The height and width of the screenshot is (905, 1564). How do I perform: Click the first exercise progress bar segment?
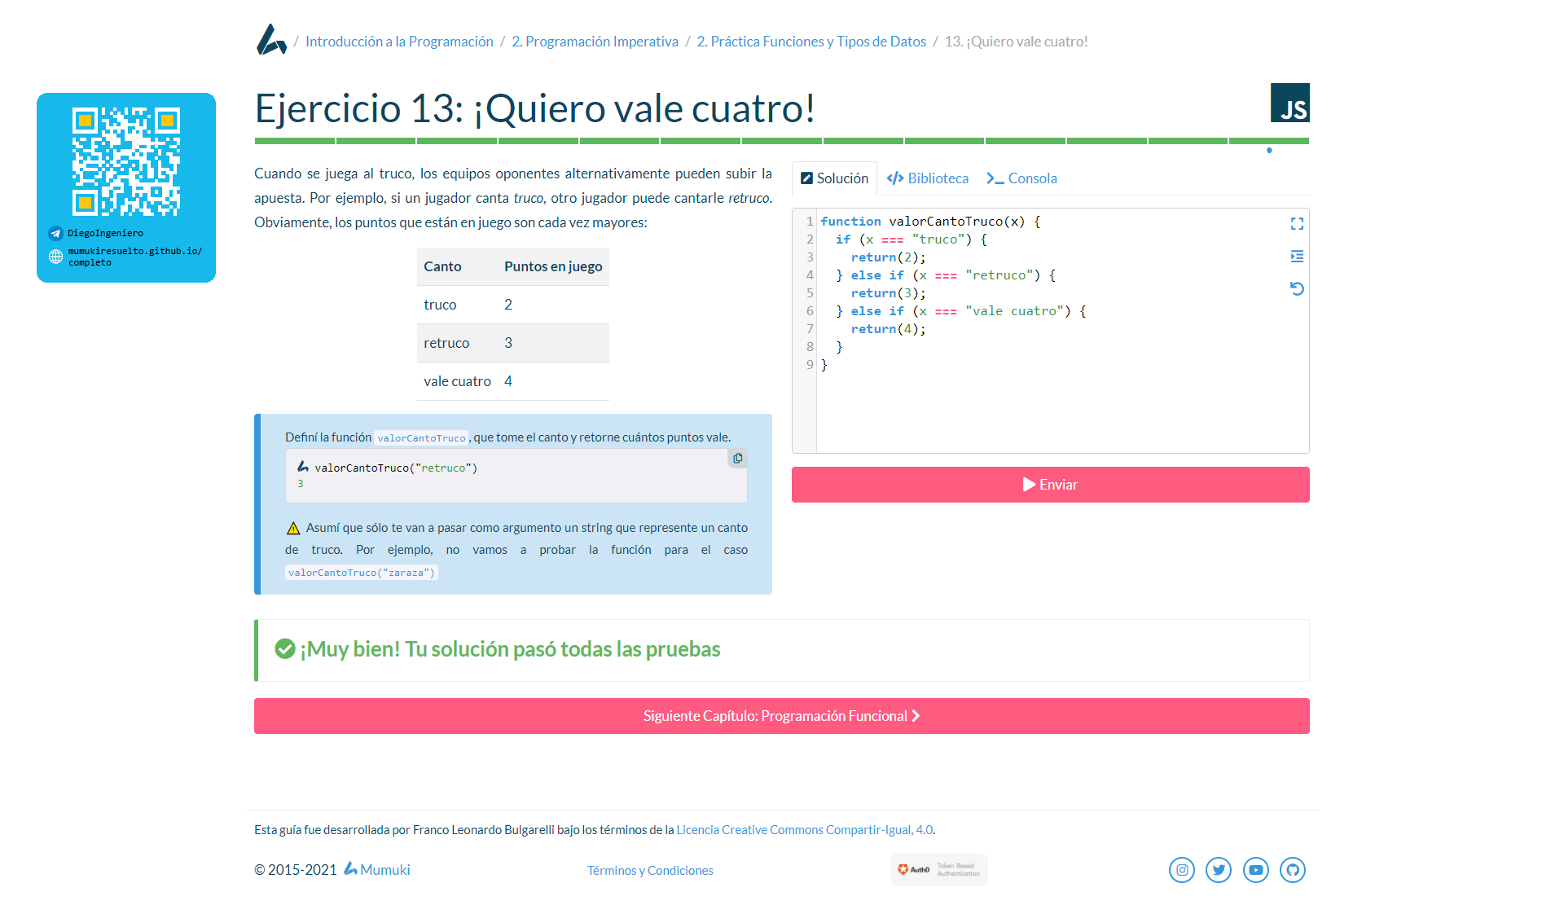(294, 141)
